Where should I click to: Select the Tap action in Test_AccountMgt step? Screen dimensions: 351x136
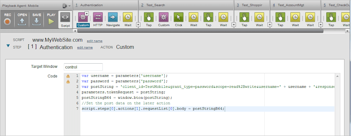280,18
